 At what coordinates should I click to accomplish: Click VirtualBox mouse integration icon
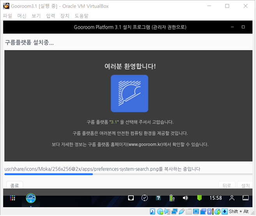[x=217, y=211]
